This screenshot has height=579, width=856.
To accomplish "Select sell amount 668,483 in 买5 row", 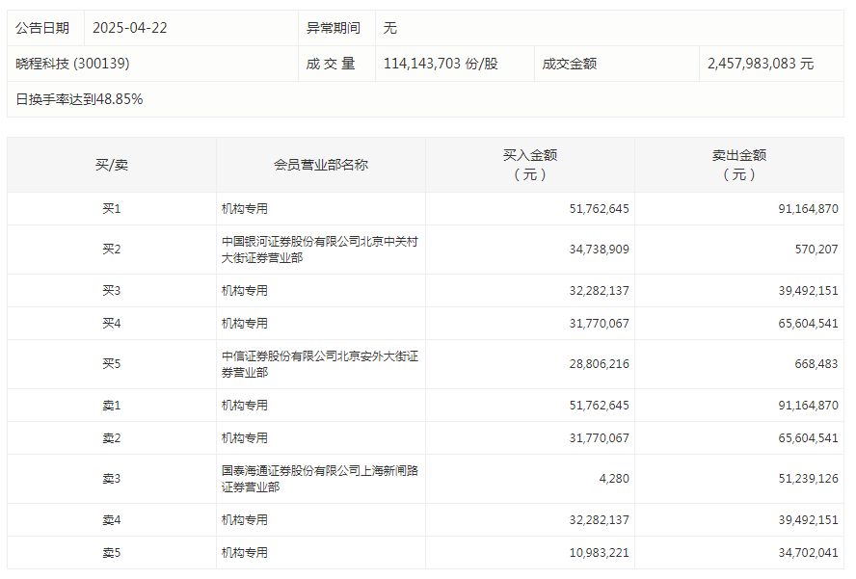I will click(815, 364).
